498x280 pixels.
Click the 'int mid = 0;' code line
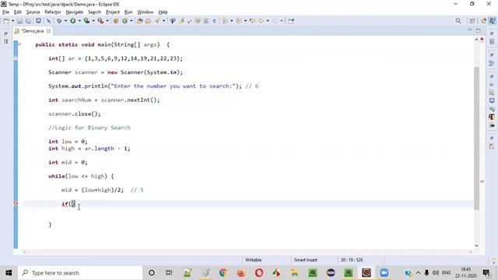click(68, 163)
